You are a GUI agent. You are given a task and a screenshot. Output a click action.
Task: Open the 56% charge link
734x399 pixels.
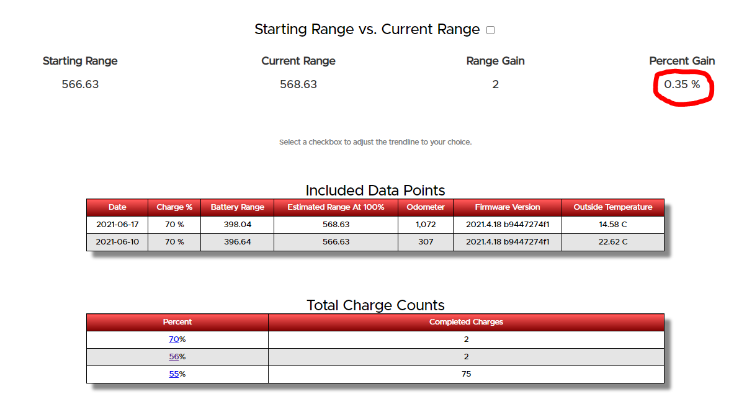click(174, 357)
